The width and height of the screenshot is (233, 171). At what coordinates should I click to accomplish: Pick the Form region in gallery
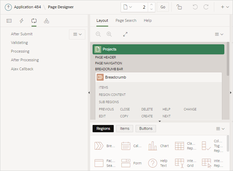[x=131, y=163]
